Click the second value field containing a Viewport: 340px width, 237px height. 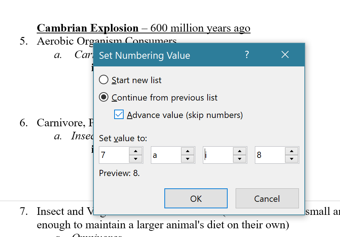166,155
